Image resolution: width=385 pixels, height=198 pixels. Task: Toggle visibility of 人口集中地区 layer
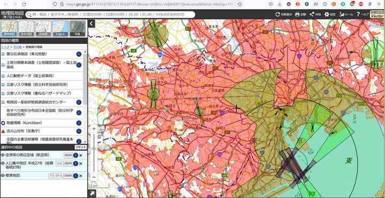pos(3,163)
